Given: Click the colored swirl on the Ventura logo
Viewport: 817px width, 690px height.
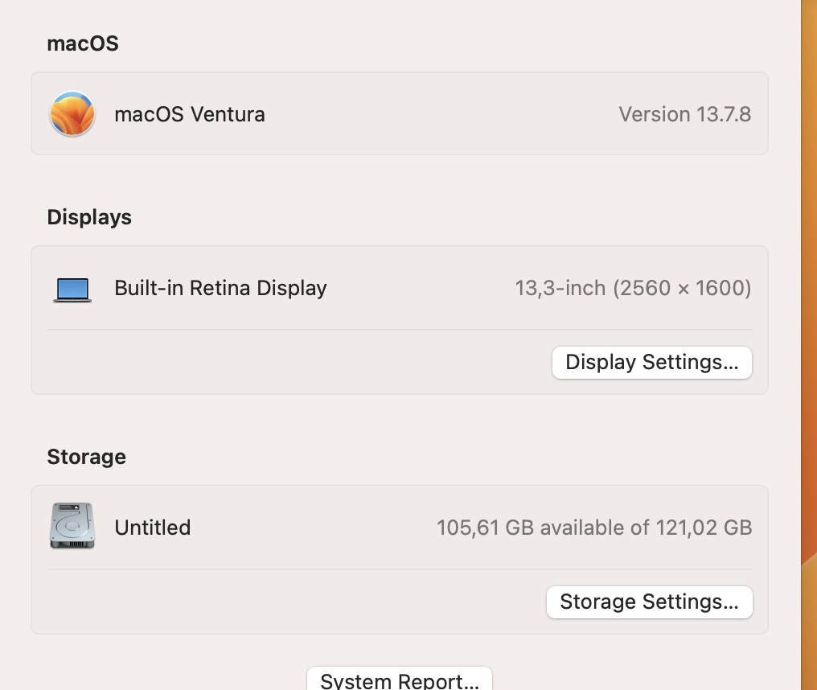Looking at the screenshot, I should click(x=72, y=113).
